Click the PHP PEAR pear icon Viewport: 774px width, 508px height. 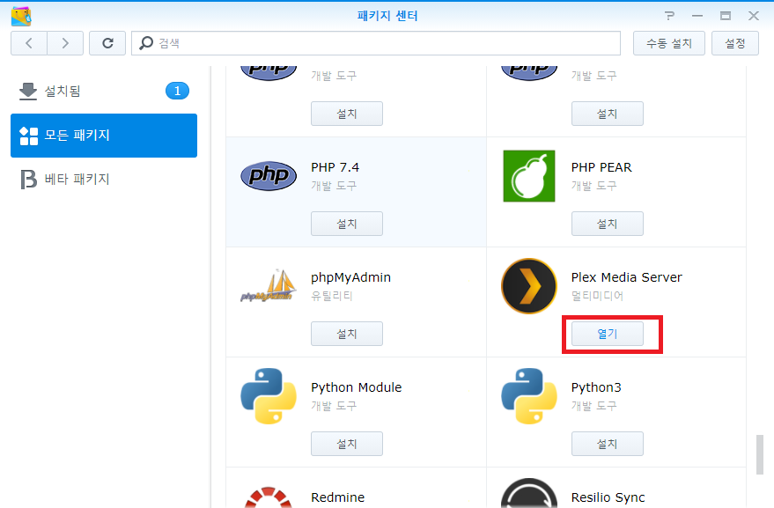[529, 176]
